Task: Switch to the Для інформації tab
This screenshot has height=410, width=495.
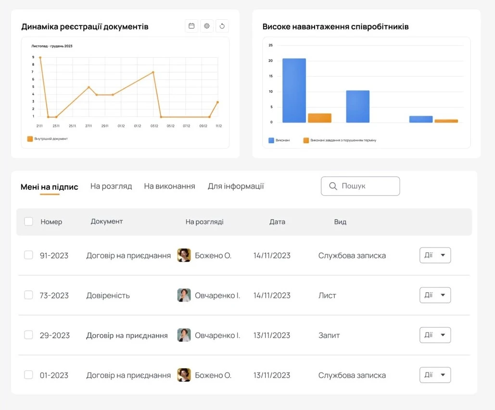Action: tap(236, 186)
